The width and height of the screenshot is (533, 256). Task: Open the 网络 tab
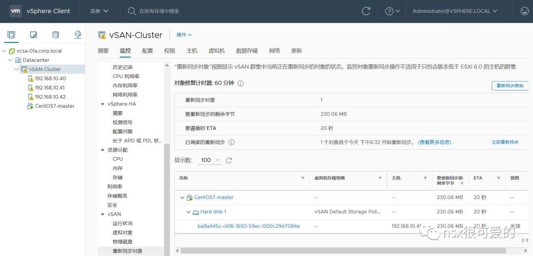click(274, 51)
